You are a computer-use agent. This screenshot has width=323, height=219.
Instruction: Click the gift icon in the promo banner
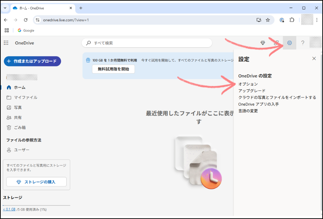pos(88,60)
